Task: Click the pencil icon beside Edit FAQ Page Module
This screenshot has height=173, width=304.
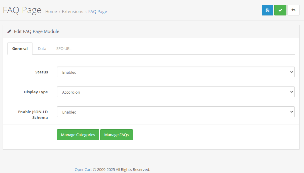Action: tap(9, 31)
